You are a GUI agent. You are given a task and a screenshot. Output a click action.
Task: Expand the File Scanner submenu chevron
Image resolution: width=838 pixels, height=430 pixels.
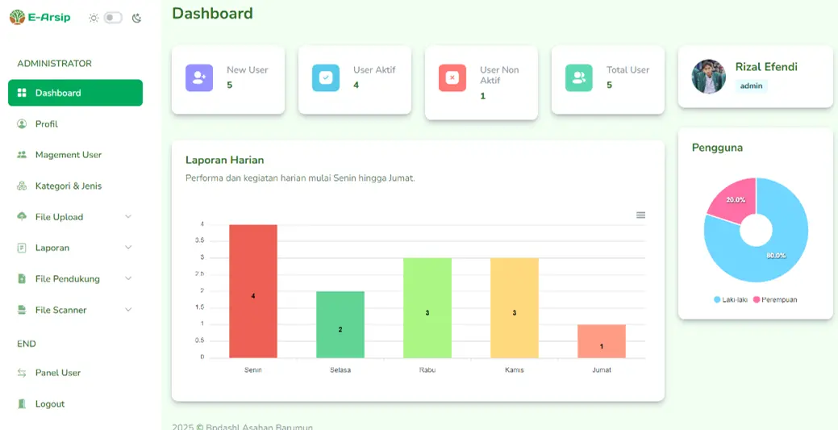click(128, 310)
